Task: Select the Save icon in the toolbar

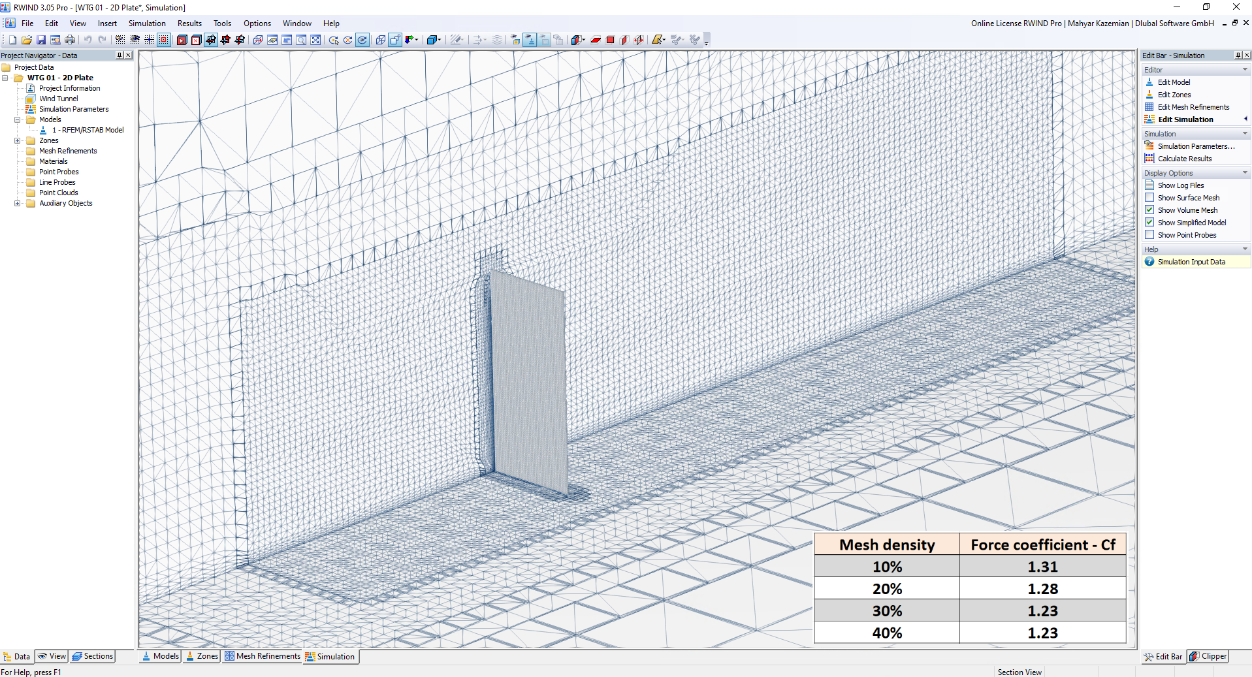Action: click(x=41, y=40)
